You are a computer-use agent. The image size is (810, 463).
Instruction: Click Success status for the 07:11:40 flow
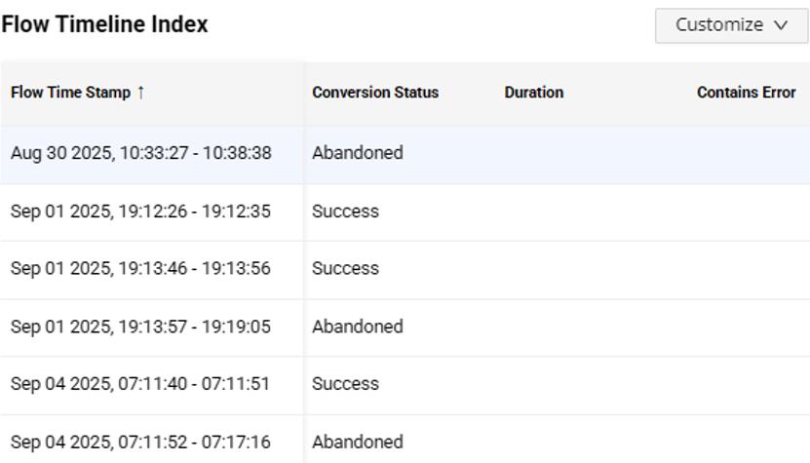346,384
